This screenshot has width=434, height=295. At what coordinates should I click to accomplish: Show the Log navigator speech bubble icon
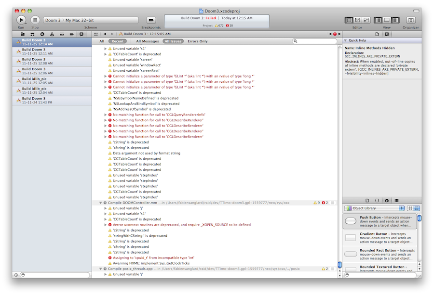(x=81, y=34)
